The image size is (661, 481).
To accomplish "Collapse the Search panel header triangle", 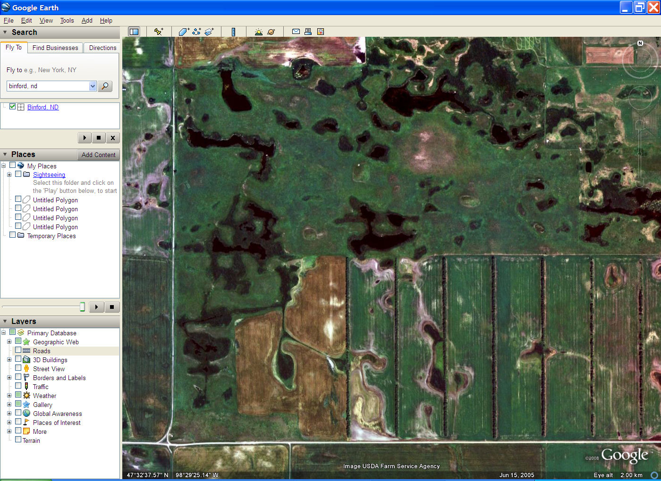I will [5, 33].
